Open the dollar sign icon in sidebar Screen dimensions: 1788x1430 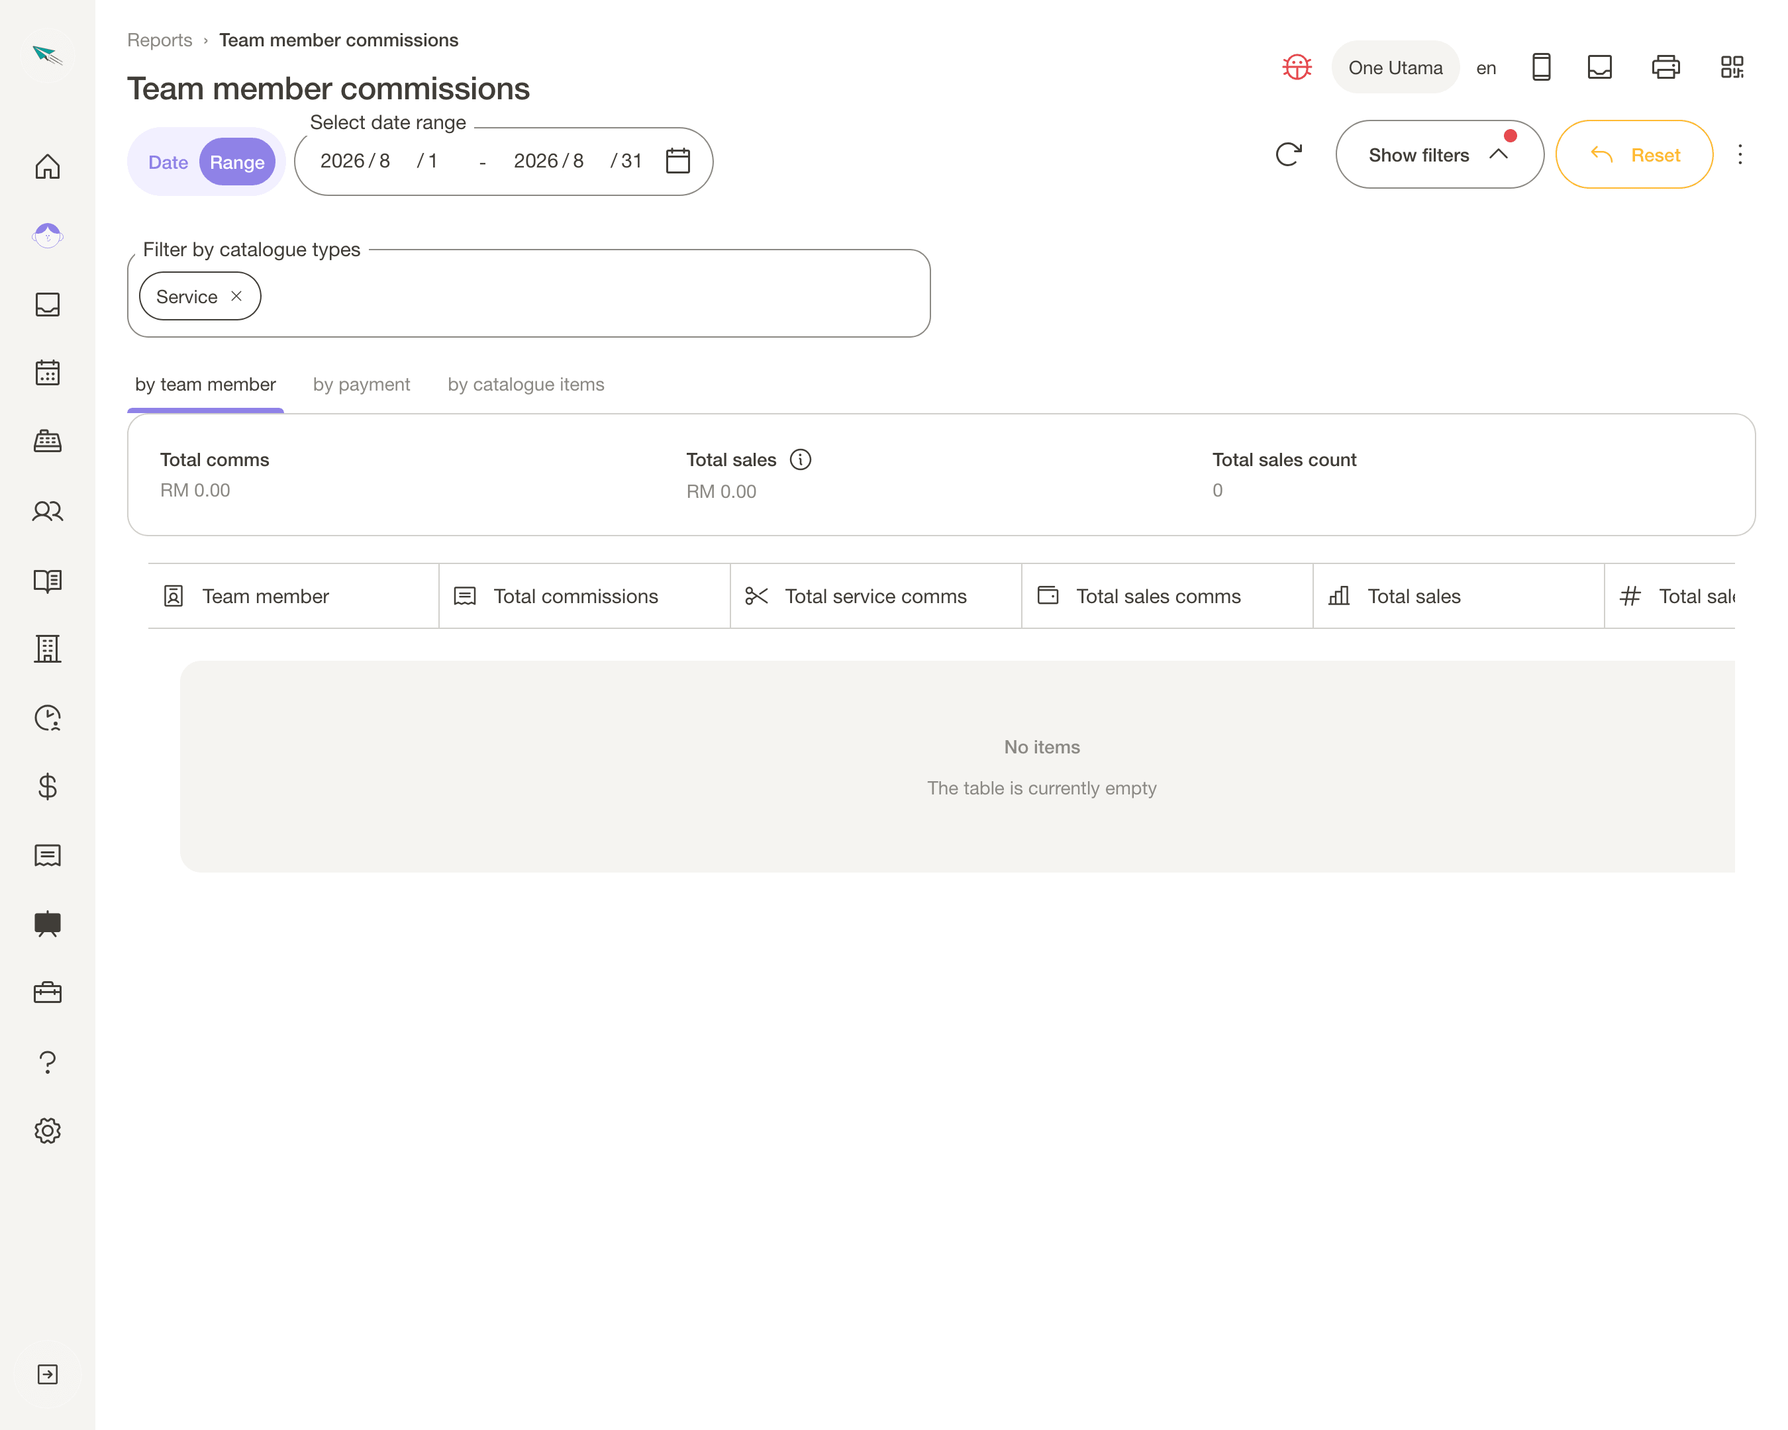(x=47, y=786)
